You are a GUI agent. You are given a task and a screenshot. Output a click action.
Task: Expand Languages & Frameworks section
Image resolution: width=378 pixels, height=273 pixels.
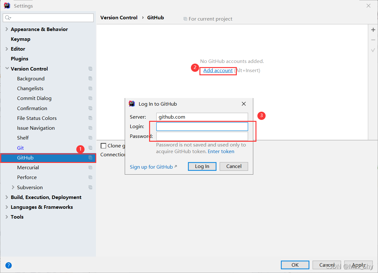tap(7, 207)
